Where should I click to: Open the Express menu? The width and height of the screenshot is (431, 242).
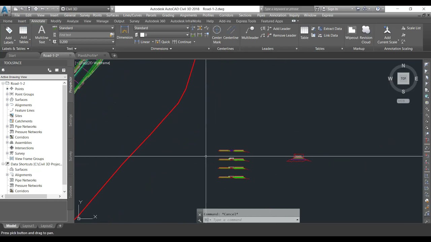click(328, 15)
